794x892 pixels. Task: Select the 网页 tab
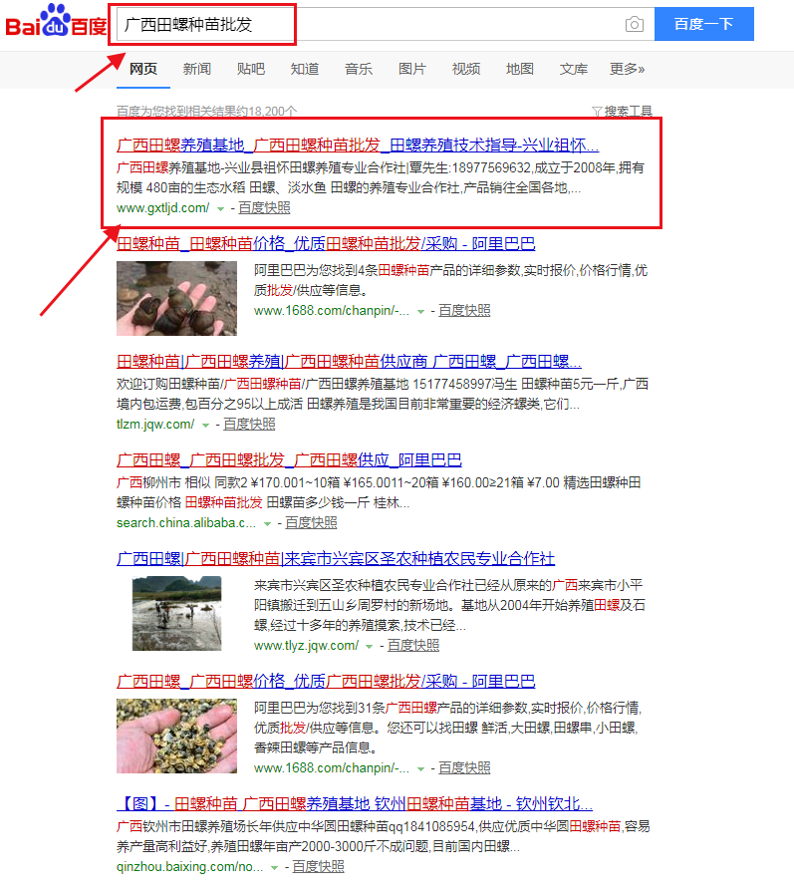[143, 69]
